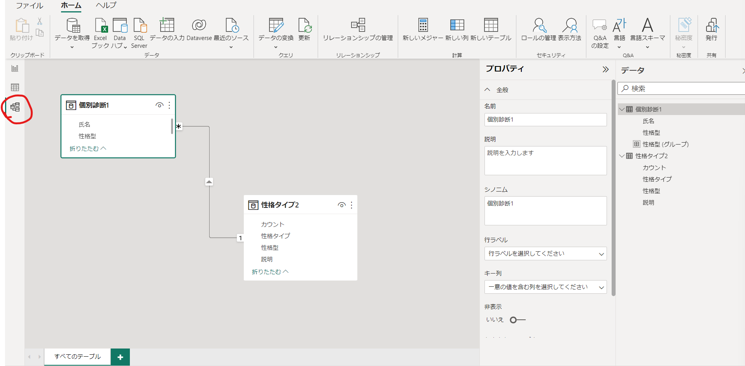The image size is (745, 366).
Task: Collapse 性格タイプ2 in the Data pane tree
Action: [x=622, y=156]
